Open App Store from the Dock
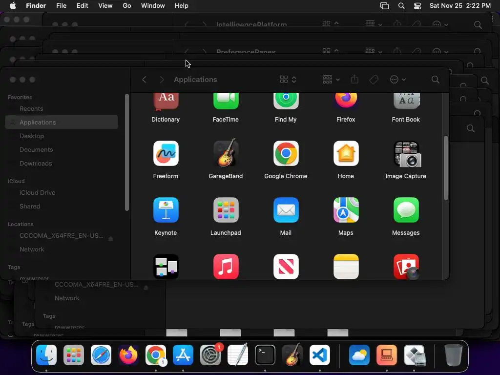The width and height of the screenshot is (500, 375). pos(183,355)
